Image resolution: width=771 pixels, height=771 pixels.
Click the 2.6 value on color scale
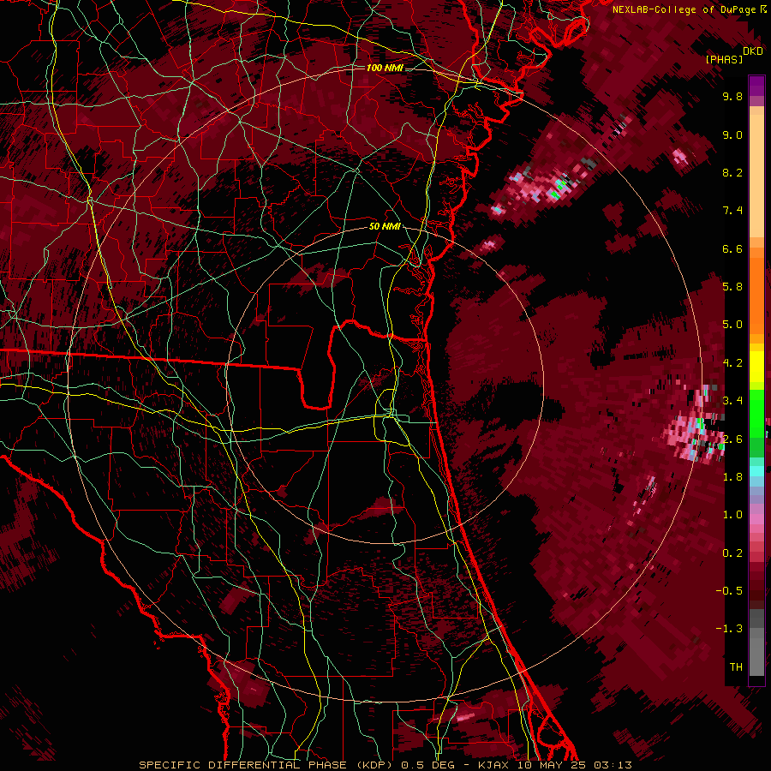(x=732, y=439)
